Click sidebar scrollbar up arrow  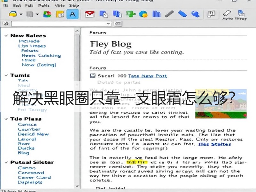coord(77,31)
